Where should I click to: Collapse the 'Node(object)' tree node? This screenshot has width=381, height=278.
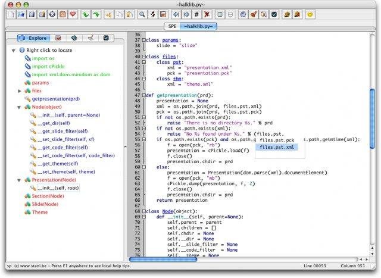coord(19,107)
